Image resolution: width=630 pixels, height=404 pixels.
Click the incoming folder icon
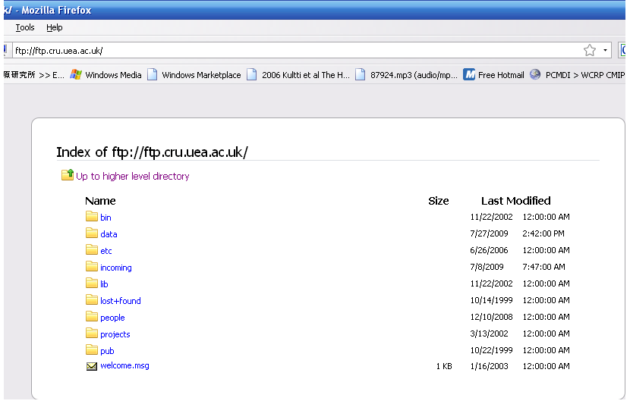coord(92,267)
